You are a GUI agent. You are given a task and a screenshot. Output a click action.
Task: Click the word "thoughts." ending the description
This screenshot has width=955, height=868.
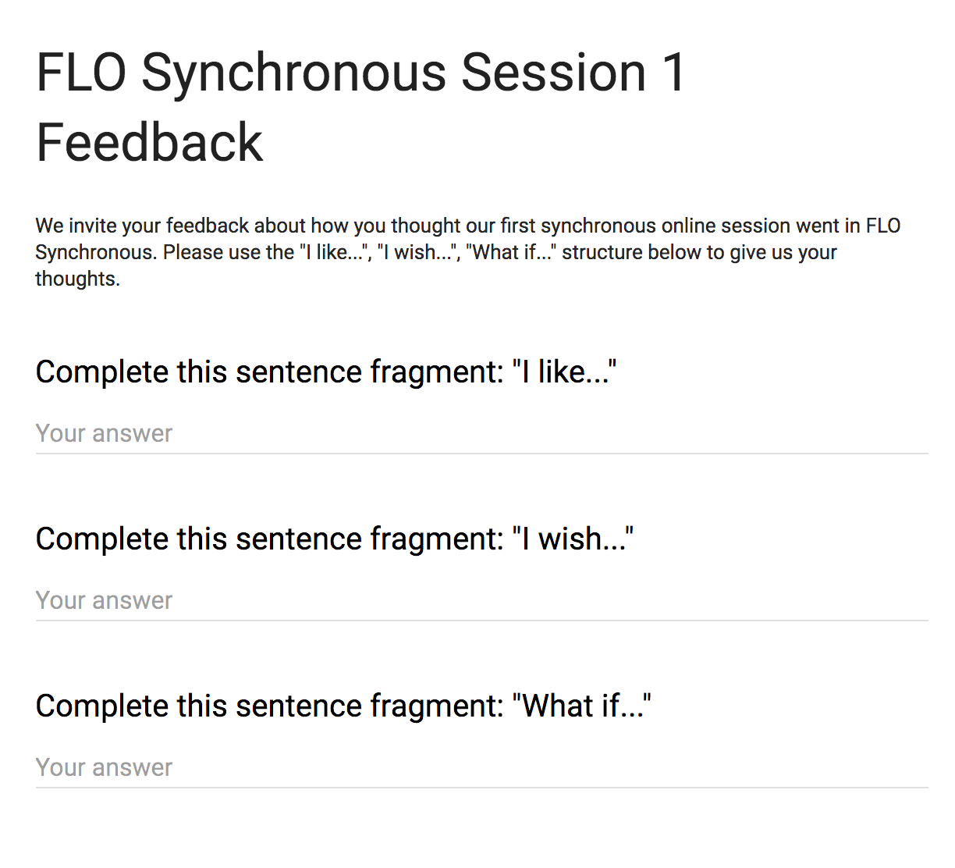[78, 279]
